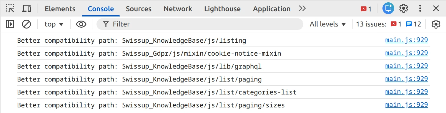Open the Application tab
The height and width of the screenshot is (113, 446).
click(272, 9)
